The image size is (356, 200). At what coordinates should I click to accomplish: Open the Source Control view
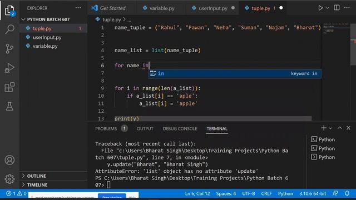[9, 48]
